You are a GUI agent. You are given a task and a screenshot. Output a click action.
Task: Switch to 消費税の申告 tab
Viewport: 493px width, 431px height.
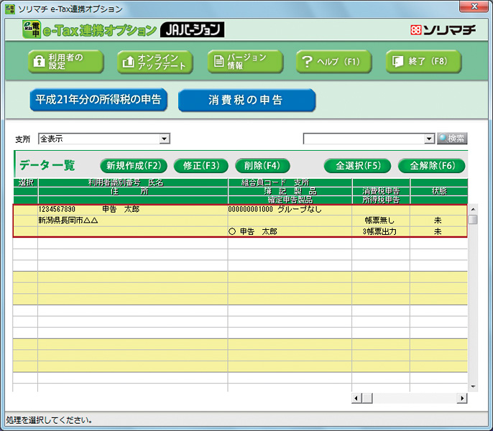pyautogui.click(x=246, y=100)
